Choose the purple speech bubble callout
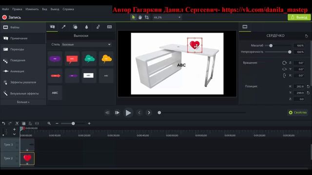 pyautogui.click(x=55, y=59)
